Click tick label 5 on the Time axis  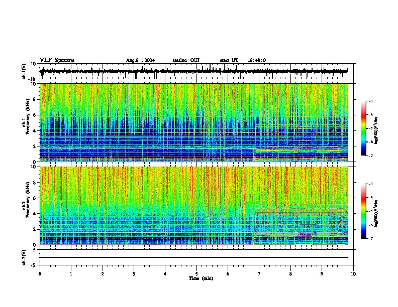point(196,274)
